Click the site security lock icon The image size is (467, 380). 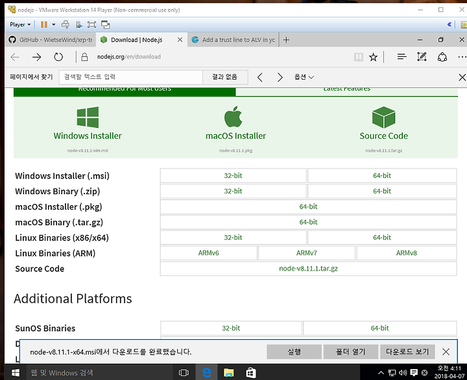[84, 57]
